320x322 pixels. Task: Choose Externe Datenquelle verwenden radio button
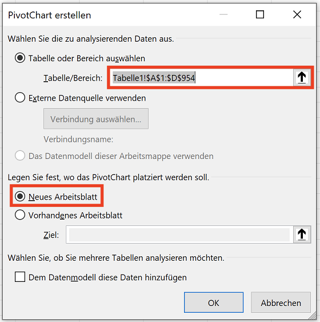click(x=20, y=98)
